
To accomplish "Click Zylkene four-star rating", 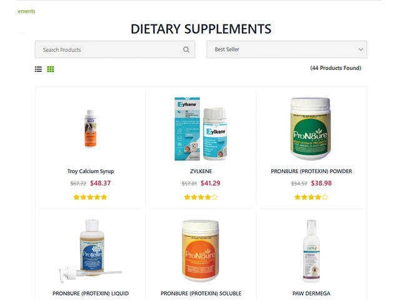I will (x=201, y=197).
